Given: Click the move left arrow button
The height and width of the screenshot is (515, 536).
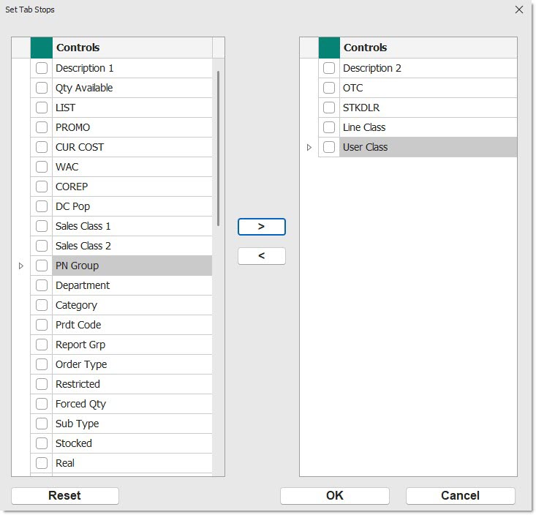Looking at the screenshot, I should (261, 256).
